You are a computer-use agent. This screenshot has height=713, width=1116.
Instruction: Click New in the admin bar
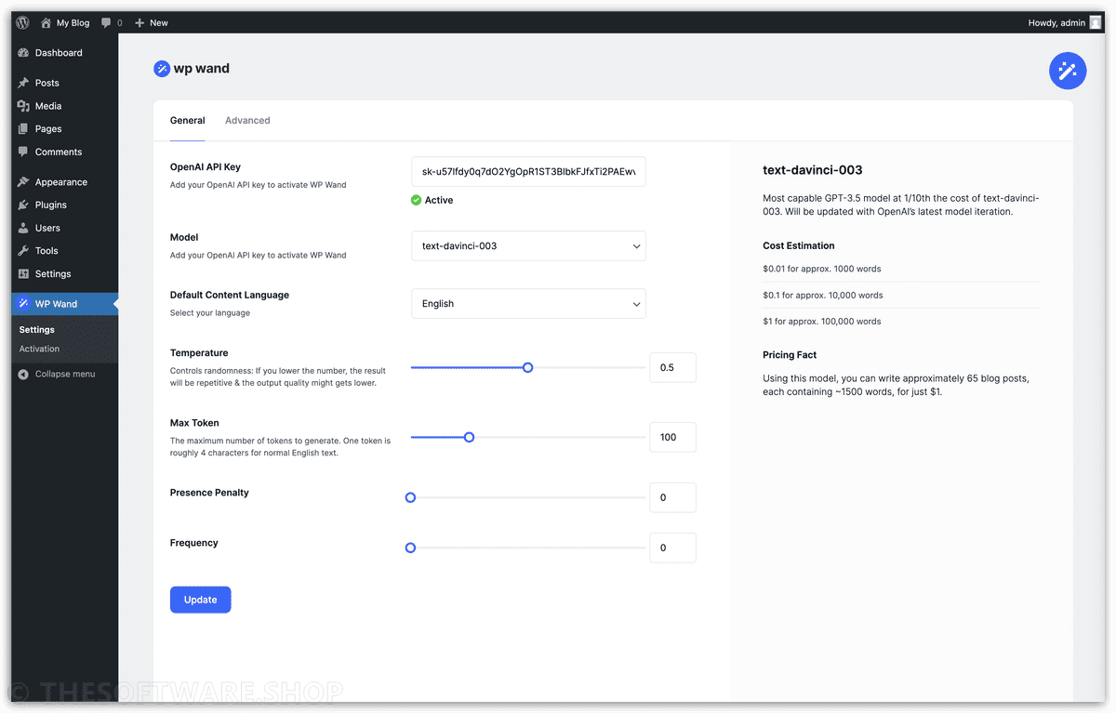click(x=159, y=22)
